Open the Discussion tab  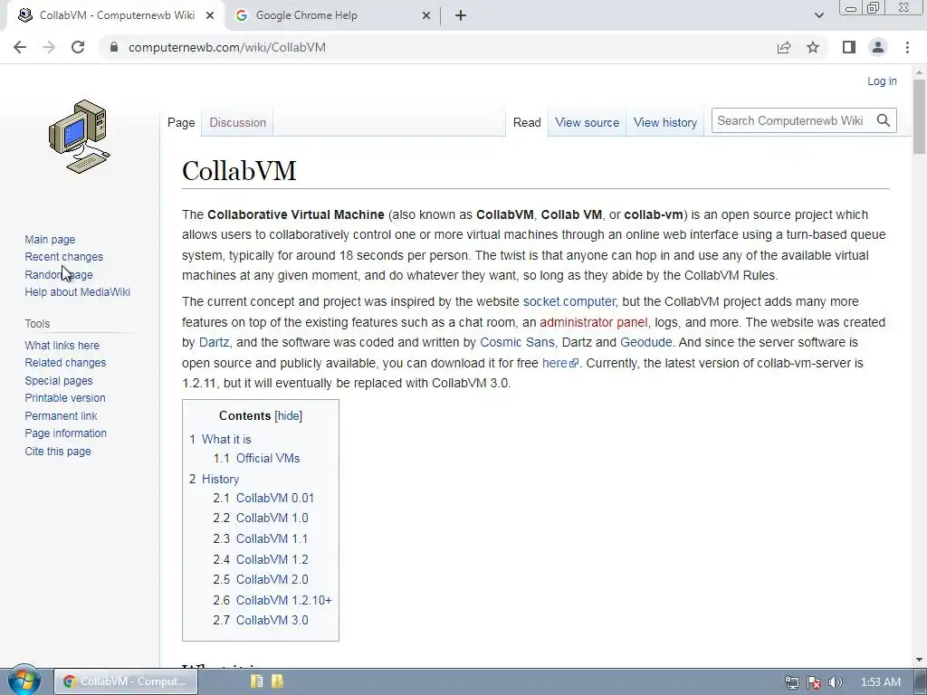tap(238, 122)
